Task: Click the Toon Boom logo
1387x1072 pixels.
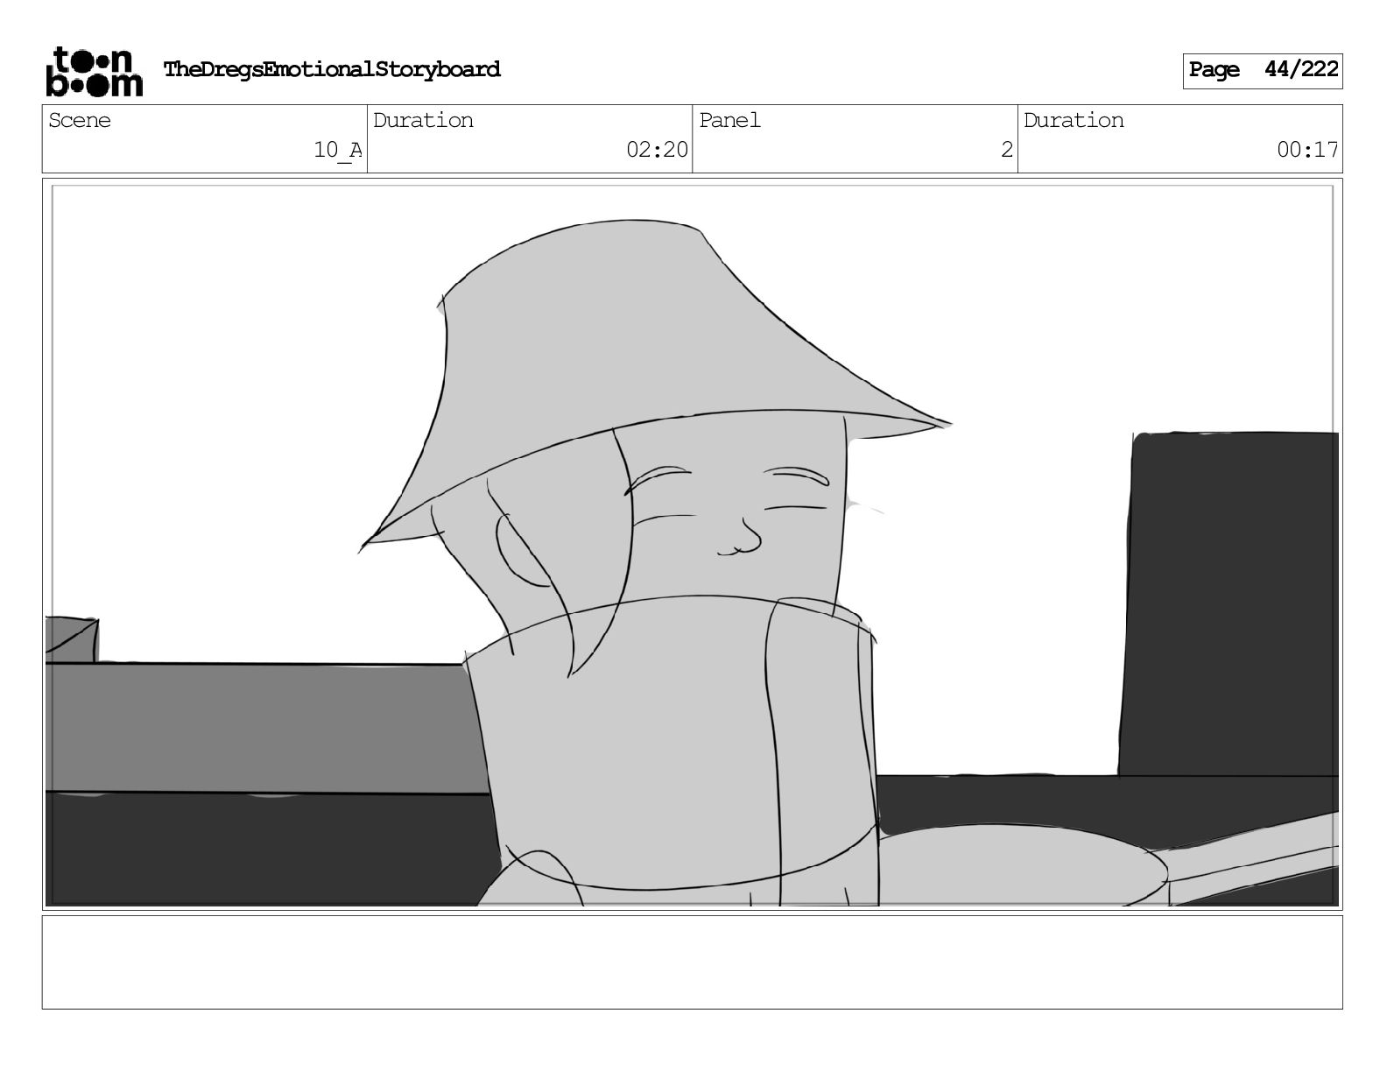Action: 94,71
